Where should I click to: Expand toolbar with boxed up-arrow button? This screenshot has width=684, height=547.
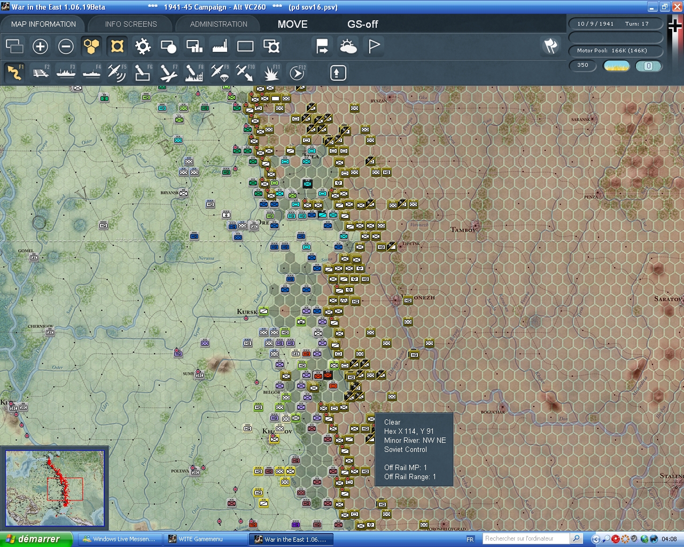point(338,73)
